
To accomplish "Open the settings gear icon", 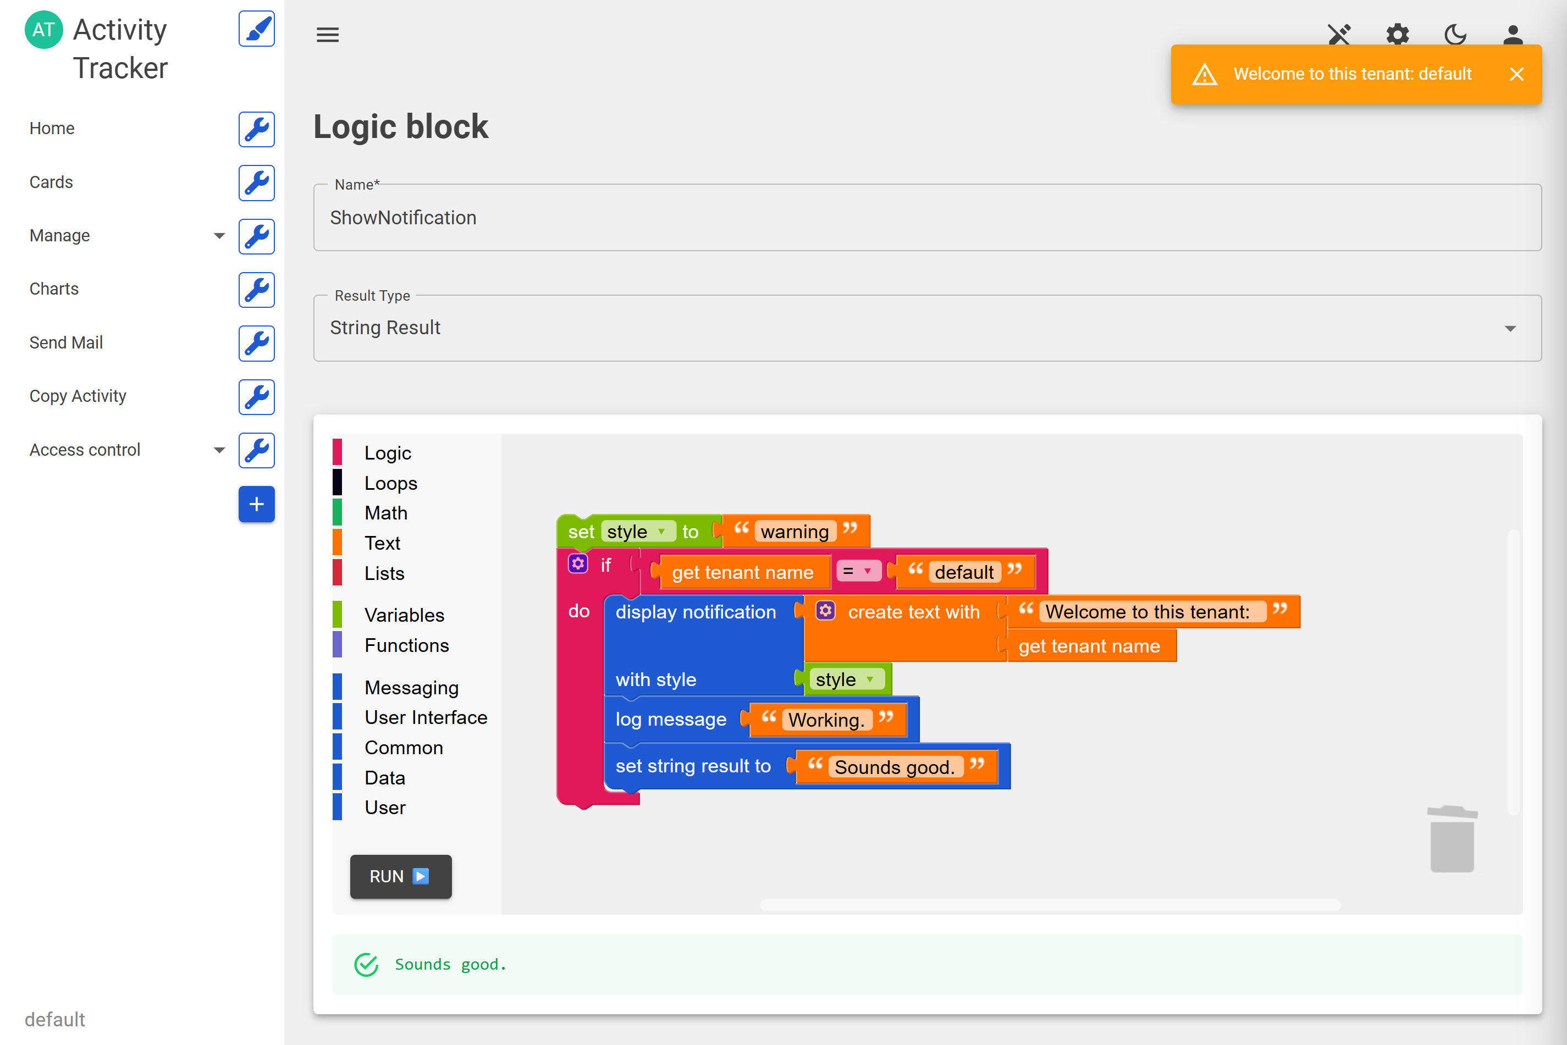I will tap(1397, 34).
